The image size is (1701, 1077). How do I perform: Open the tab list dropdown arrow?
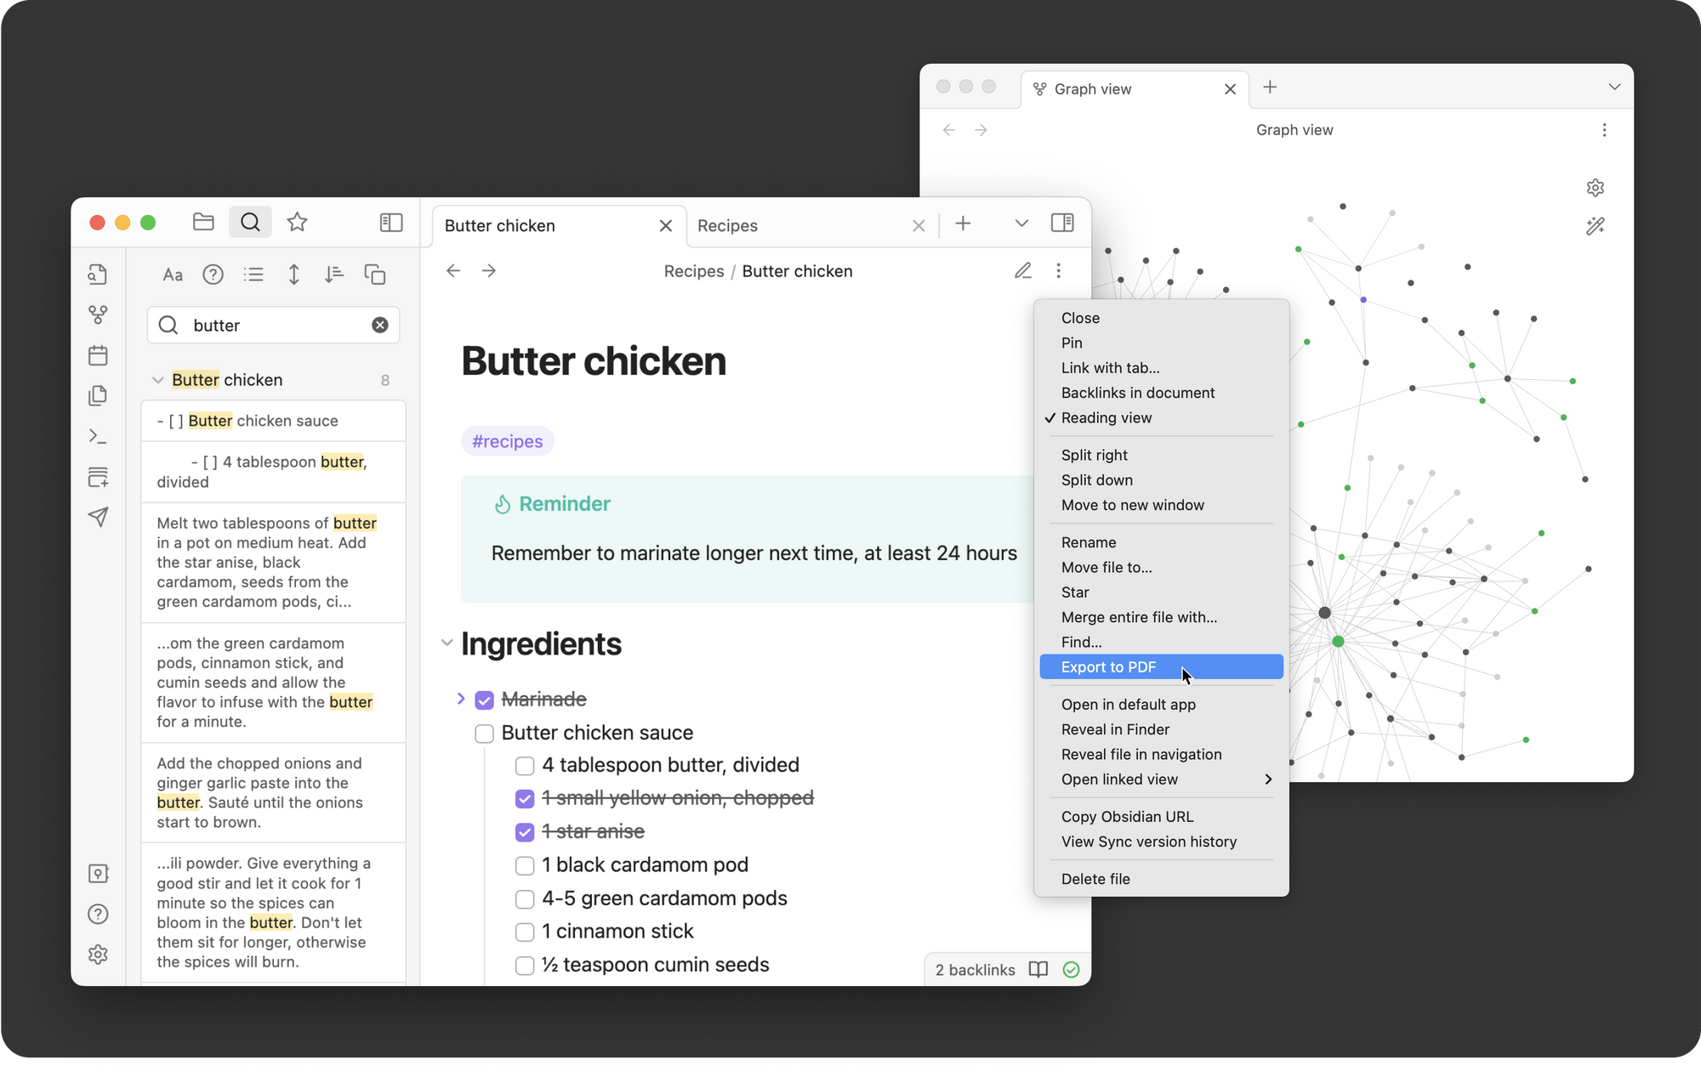coord(1021,224)
